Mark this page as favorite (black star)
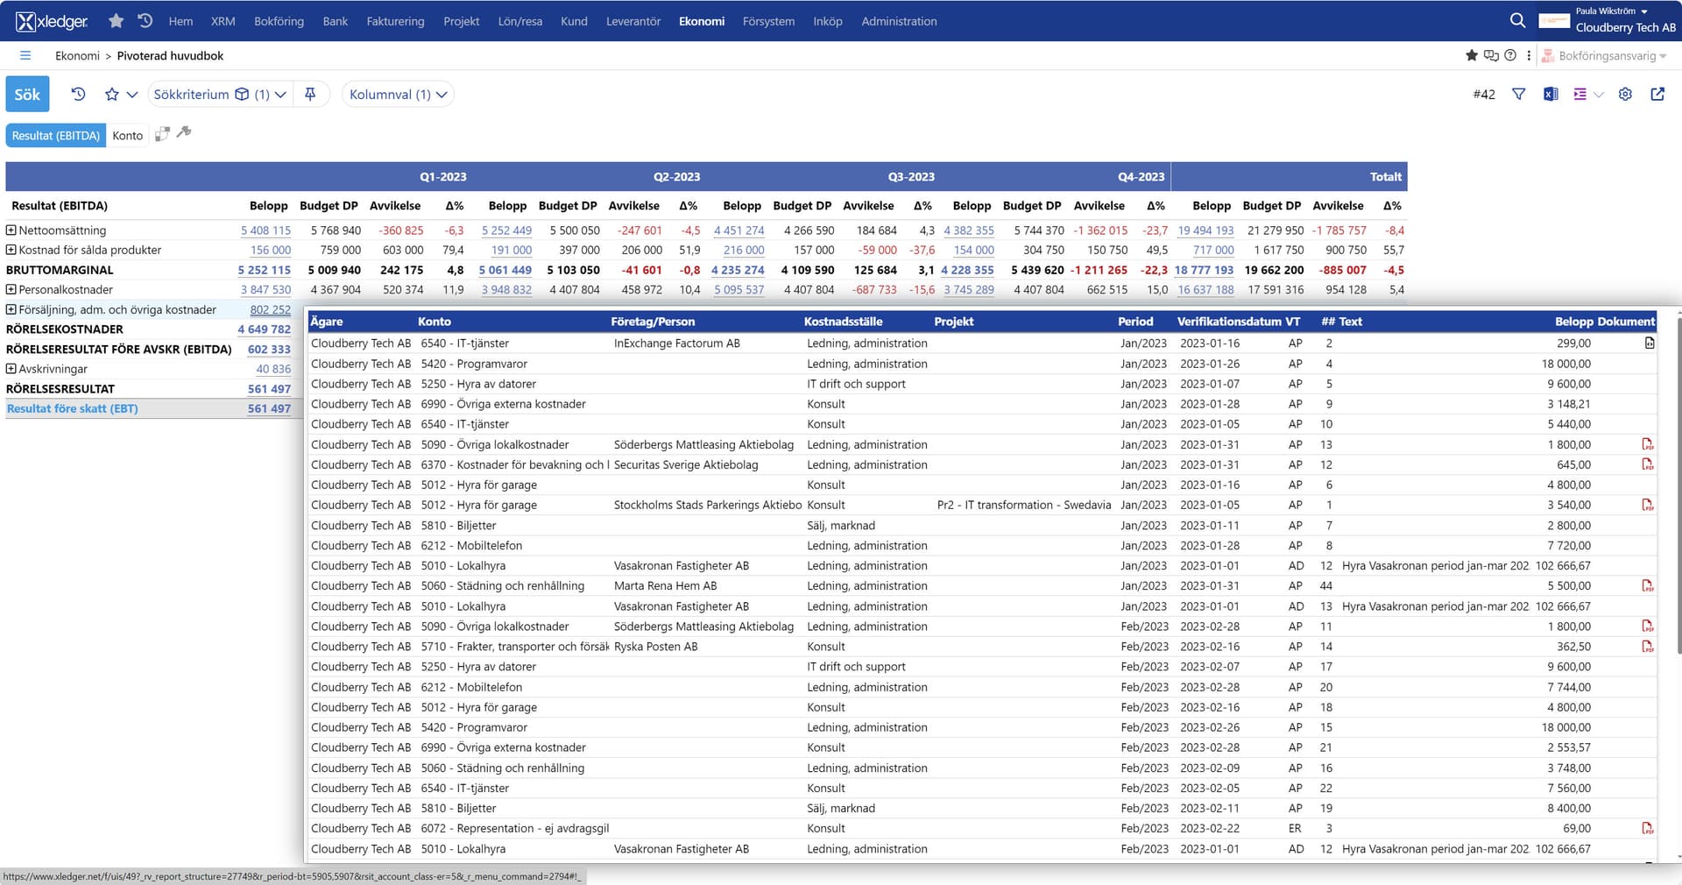 click(x=1472, y=55)
